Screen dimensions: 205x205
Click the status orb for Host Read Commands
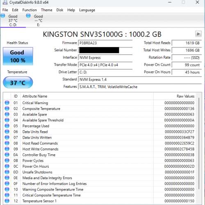(7, 143)
